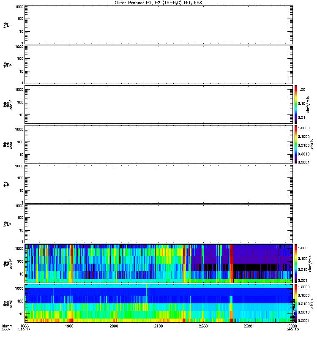Click the 'thb fbk scm1' y-axis label
The height and width of the screenshot is (338, 317).
[x=8, y=144]
